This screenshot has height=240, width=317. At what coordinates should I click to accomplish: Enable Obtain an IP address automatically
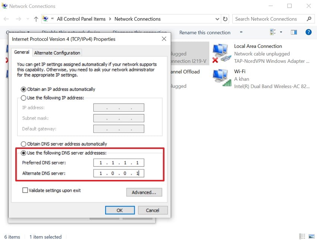point(23,89)
